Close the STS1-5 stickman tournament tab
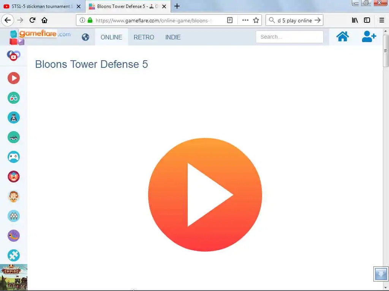This screenshot has height=291, width=389. (79, 6)
